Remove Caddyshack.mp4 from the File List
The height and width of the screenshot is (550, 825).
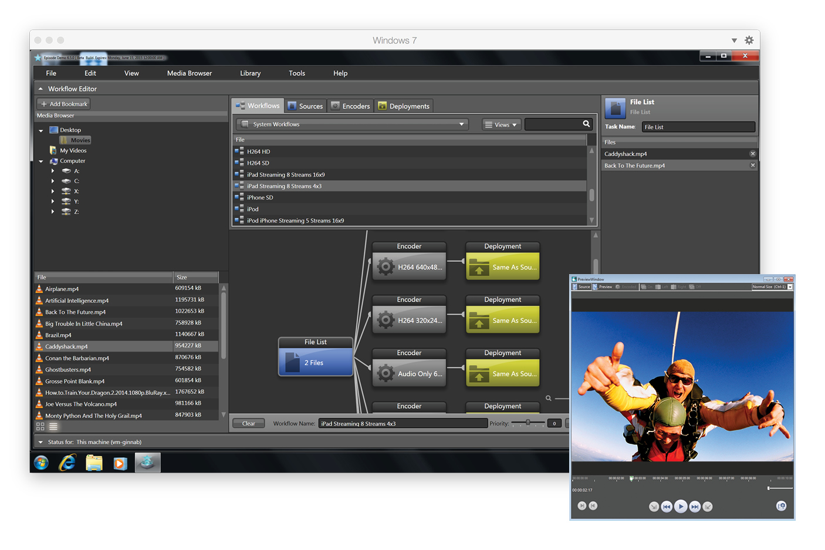[x=753, y=154]
